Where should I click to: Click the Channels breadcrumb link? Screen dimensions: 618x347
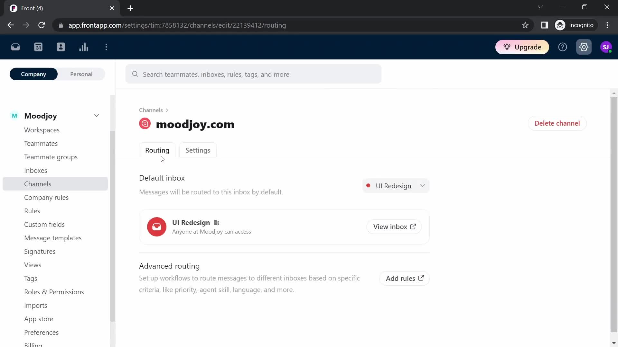[151, 110]
